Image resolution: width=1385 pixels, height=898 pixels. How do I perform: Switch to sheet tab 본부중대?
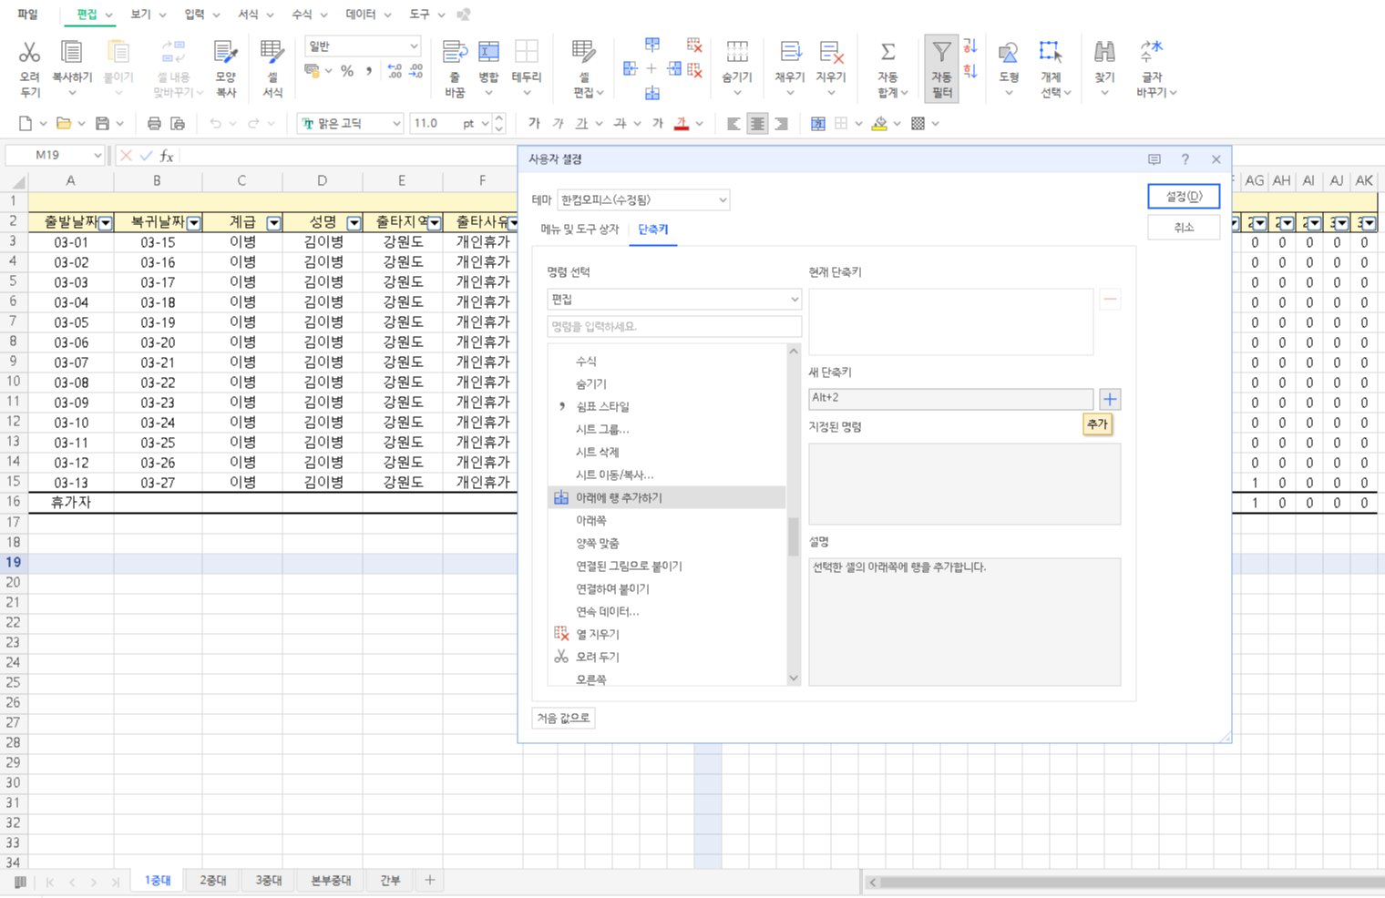coord(331,880)
